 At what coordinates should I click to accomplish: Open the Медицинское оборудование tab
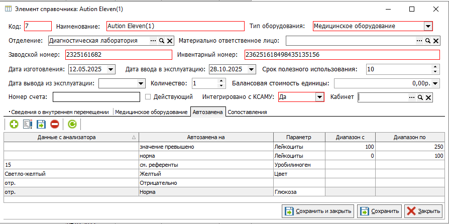click(151, 113)
